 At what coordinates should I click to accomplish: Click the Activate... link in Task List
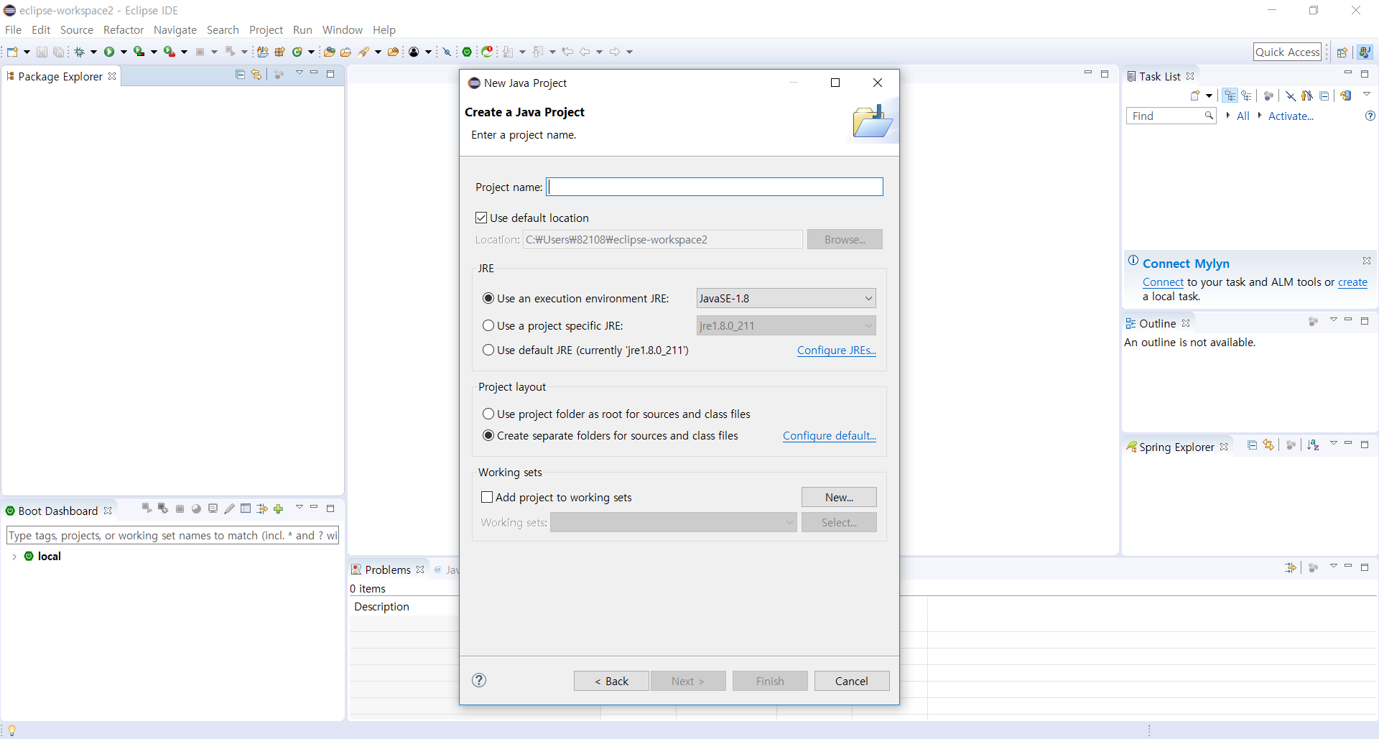[1291, 116]
